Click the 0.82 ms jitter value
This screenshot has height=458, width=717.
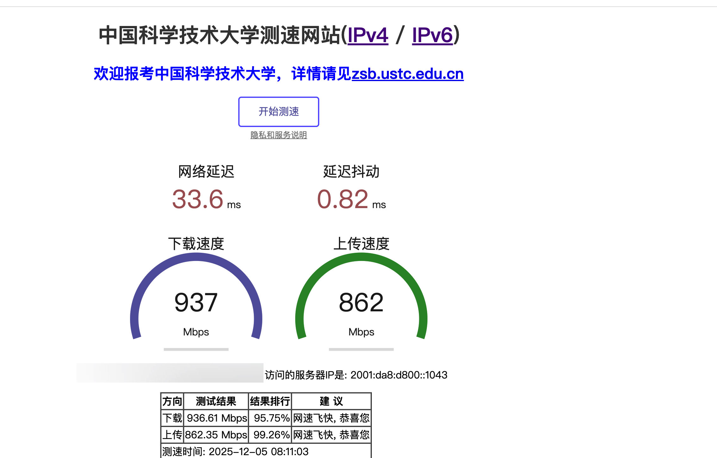(x=343, y=199)
